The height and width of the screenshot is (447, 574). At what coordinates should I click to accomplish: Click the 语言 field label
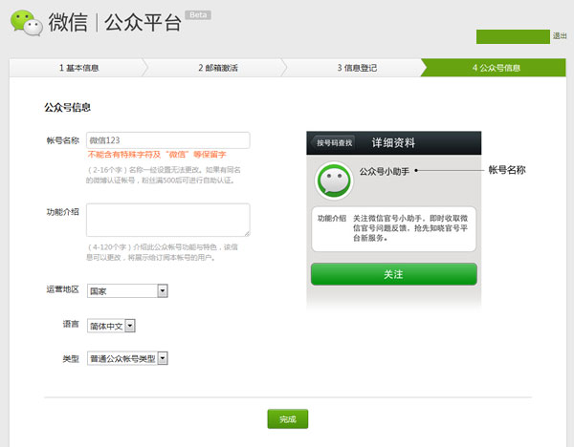[71, 324]
